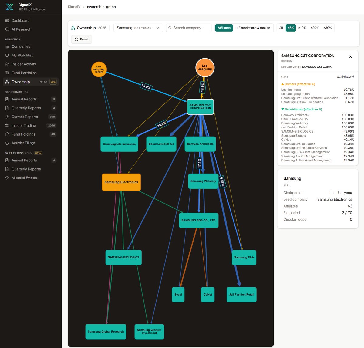Viewport: 364px width, 348px height.
Task: Open DART Quarterly Reports document icon
Action: [7, 169]
